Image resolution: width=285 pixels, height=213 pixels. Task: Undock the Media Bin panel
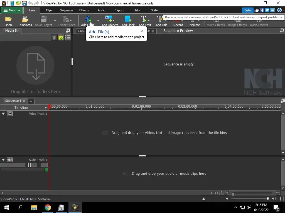(x=68, y=31)
